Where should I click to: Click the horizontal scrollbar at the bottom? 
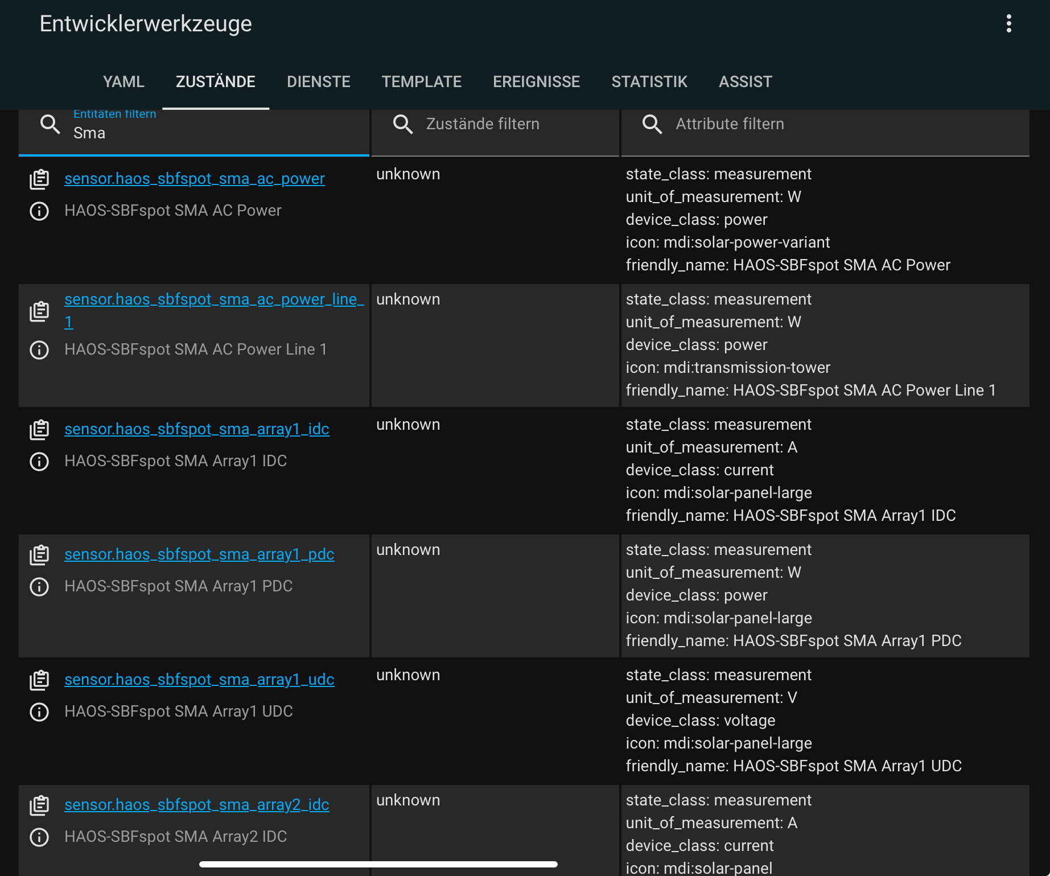pos(378,863)
